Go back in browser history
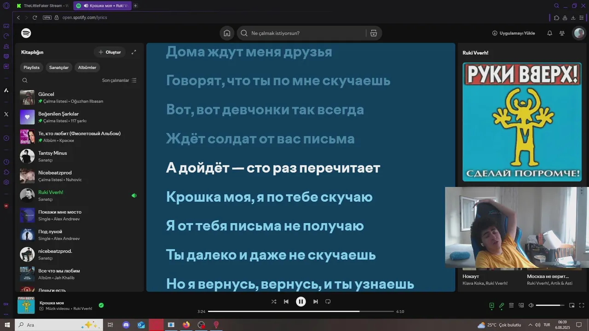This screenshot has height=331, width=589. coord(18,17)
